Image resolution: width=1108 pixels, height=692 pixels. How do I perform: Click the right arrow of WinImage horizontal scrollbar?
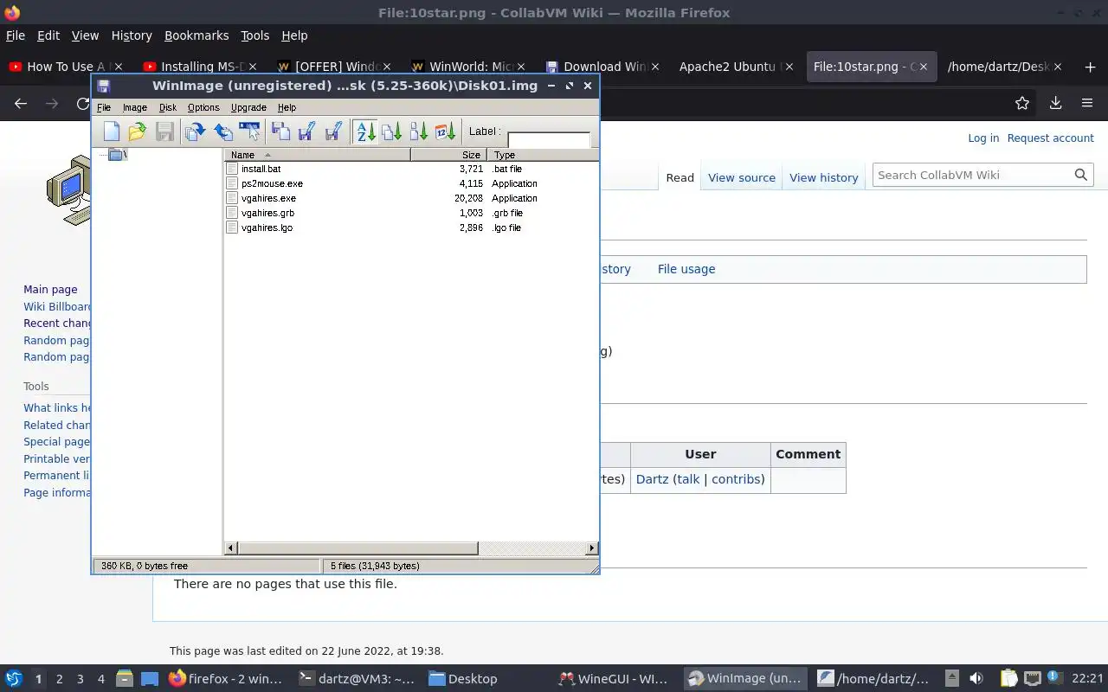(x=592, y=548)
